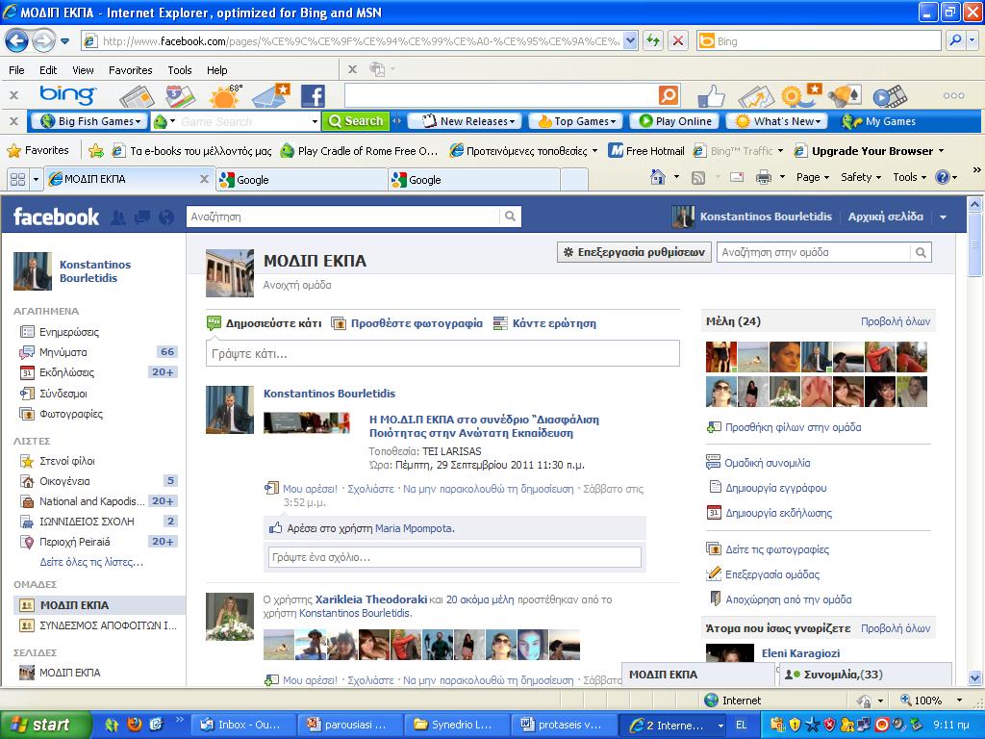Open the film reel video icon
Viewport: 985px width, 739px height.
coord(890,96)
